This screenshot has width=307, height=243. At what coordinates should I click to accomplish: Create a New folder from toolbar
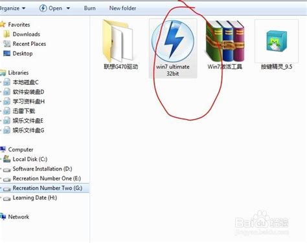(122, 8)
